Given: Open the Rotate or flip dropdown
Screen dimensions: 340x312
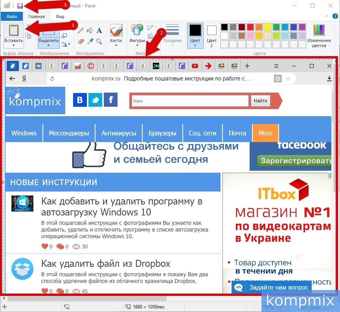Looking at the screenshot, I should pos(66,44).
